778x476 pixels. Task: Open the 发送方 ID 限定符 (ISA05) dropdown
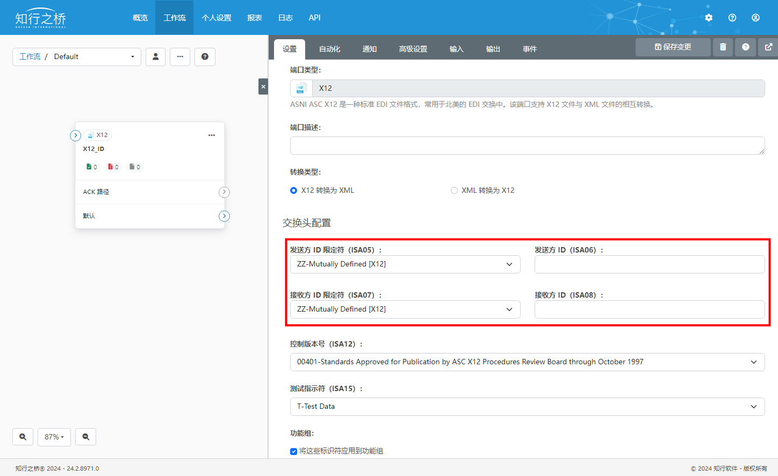405,264
